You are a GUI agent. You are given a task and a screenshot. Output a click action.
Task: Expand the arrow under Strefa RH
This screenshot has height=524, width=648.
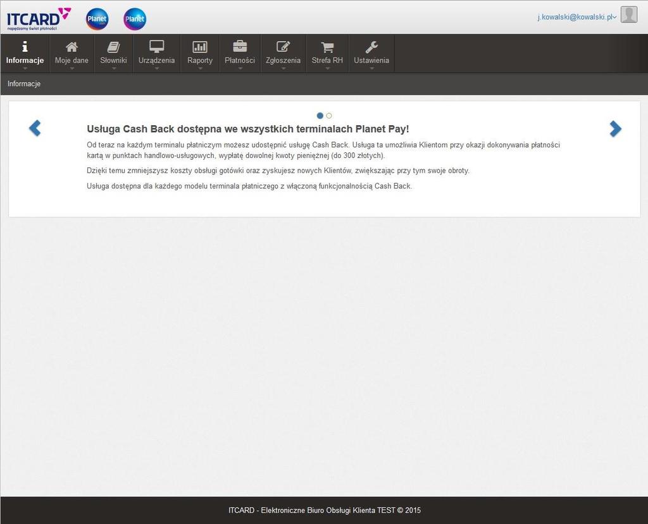[327, 68]
